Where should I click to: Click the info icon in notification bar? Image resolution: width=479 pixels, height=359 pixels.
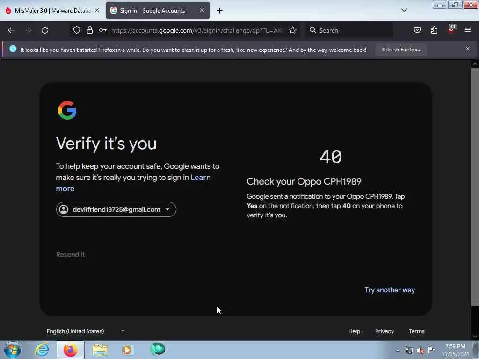(13, 49)
